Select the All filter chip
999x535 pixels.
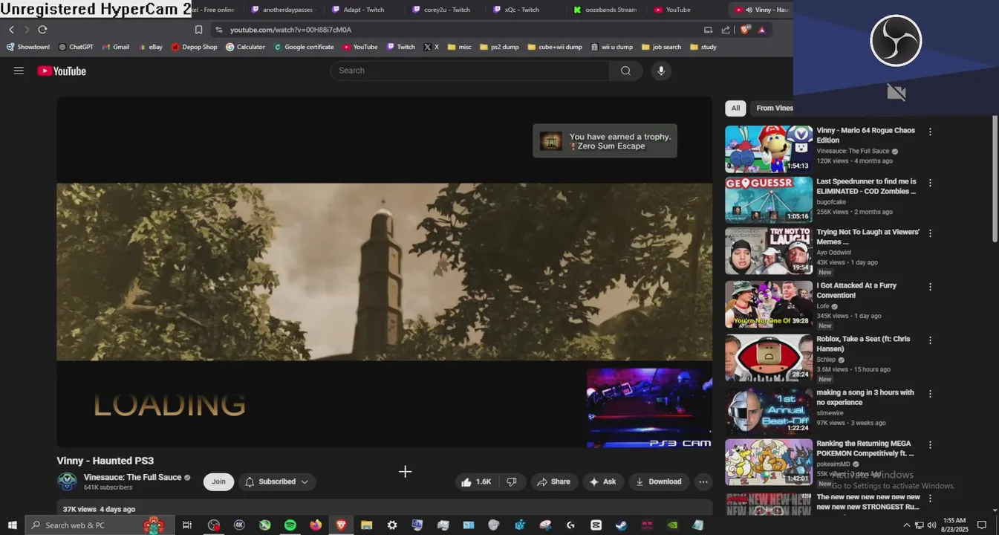[x=735, y=108]
